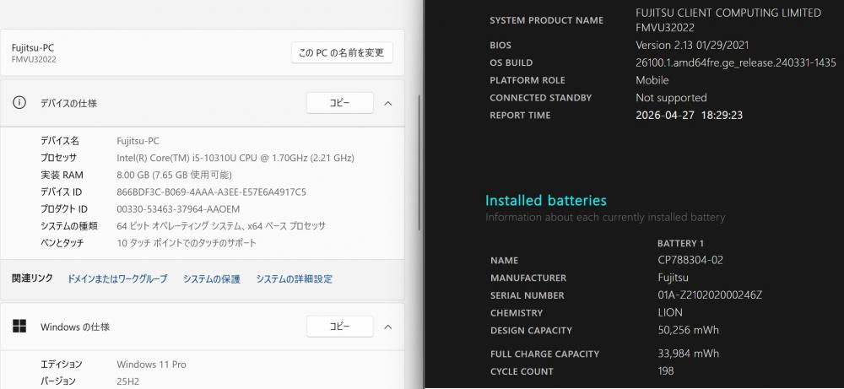This screenshot has width=844, height=389.
Task: Click the battery name CP788304-02
Action: pyautogui.click(x=690, y=261)
